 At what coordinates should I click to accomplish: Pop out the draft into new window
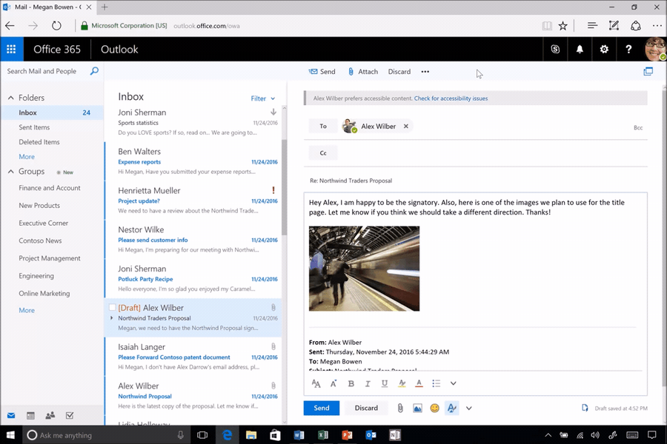pyautogui.click(x=648, y=72)
